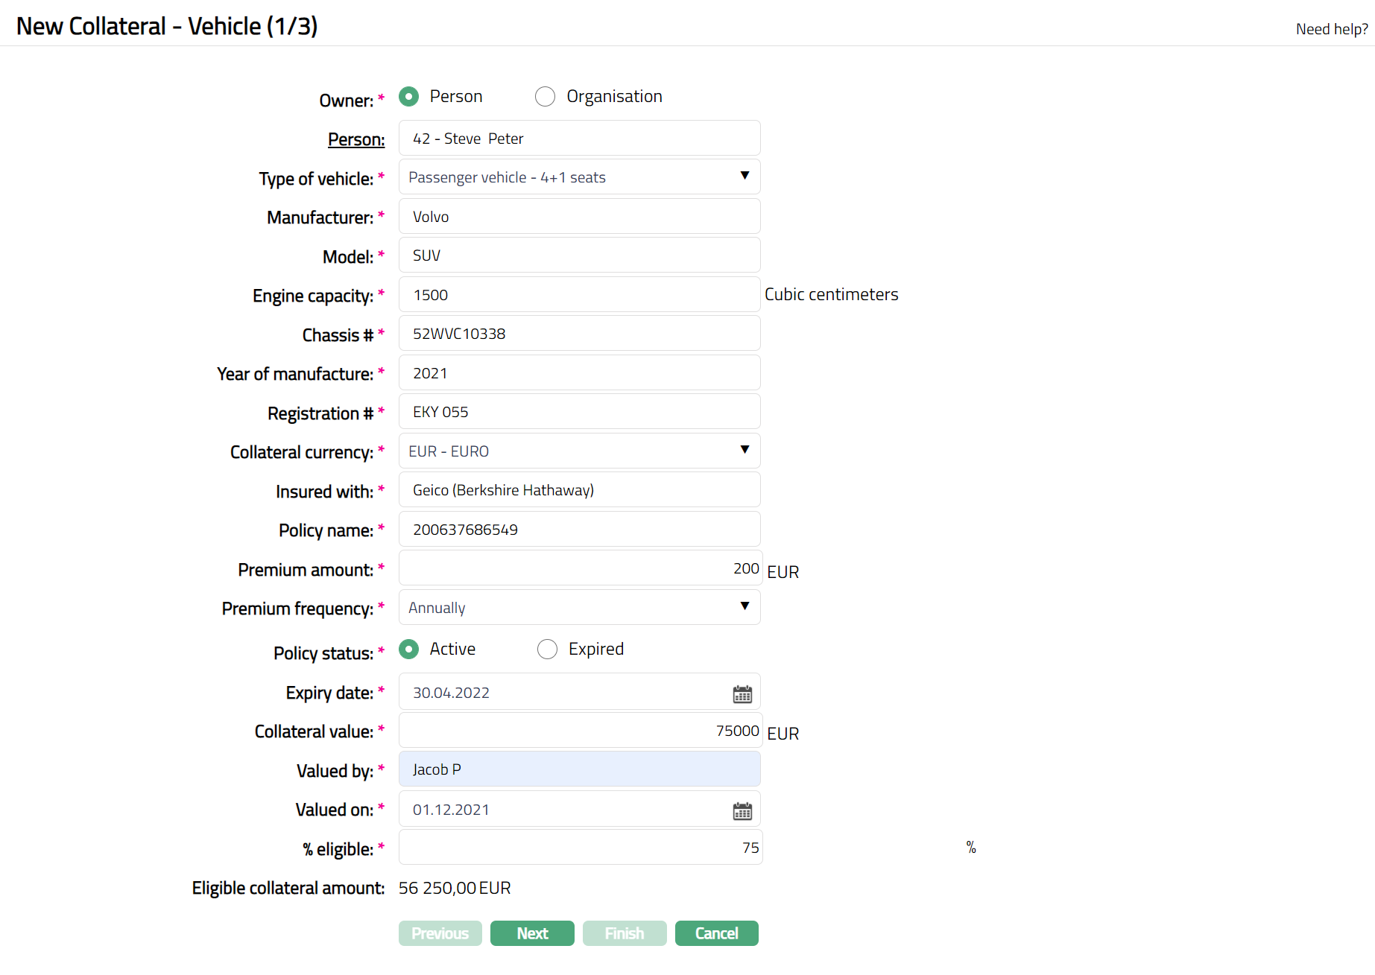This screenshot has width=1375, height=975.
Task: Open the Need help? link
Action: (1331, 29)
